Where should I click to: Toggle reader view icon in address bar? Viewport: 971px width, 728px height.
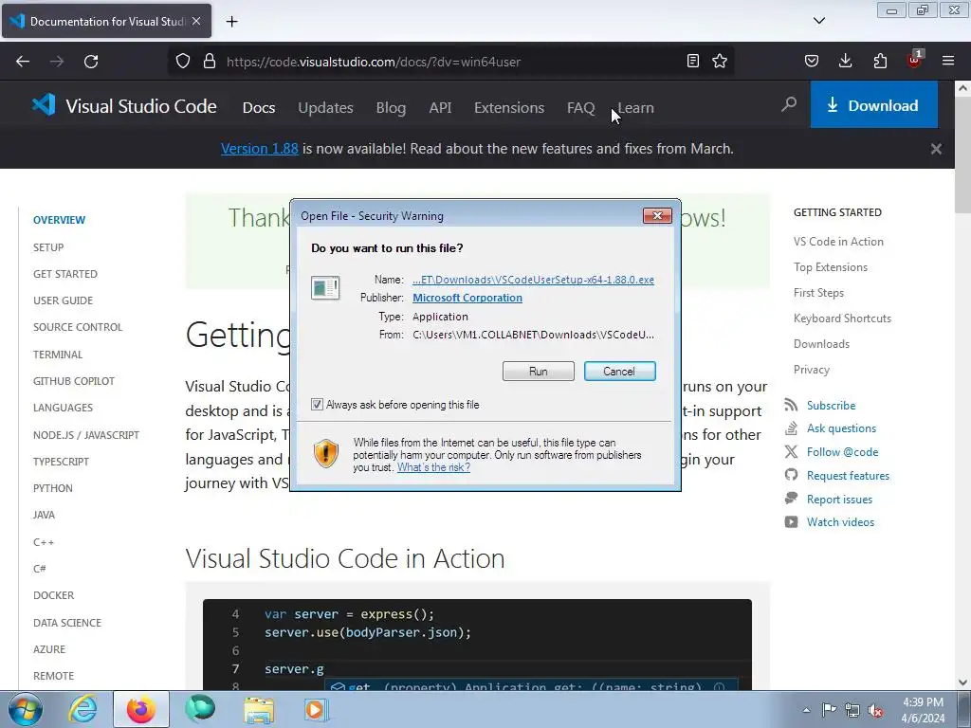pos(693,61)
